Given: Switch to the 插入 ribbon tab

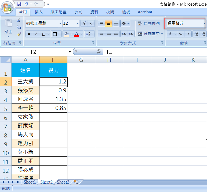Looking at the screenshot, I should (39, 12).
